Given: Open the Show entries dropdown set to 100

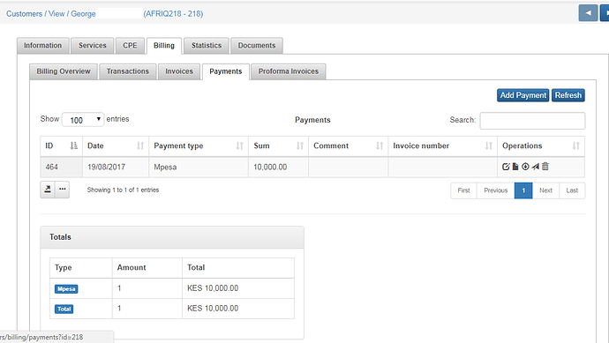Looking at the screenshot, I should coord(83,120).
